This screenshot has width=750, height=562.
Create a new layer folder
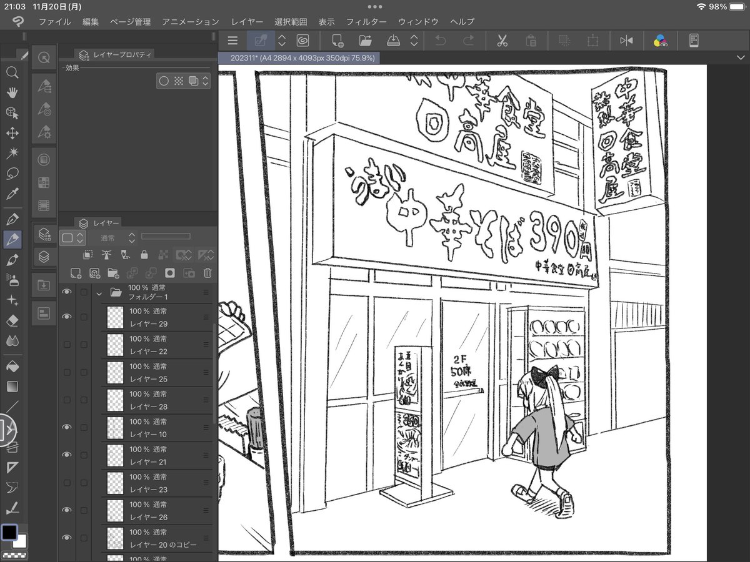click(x=113, y=273)
